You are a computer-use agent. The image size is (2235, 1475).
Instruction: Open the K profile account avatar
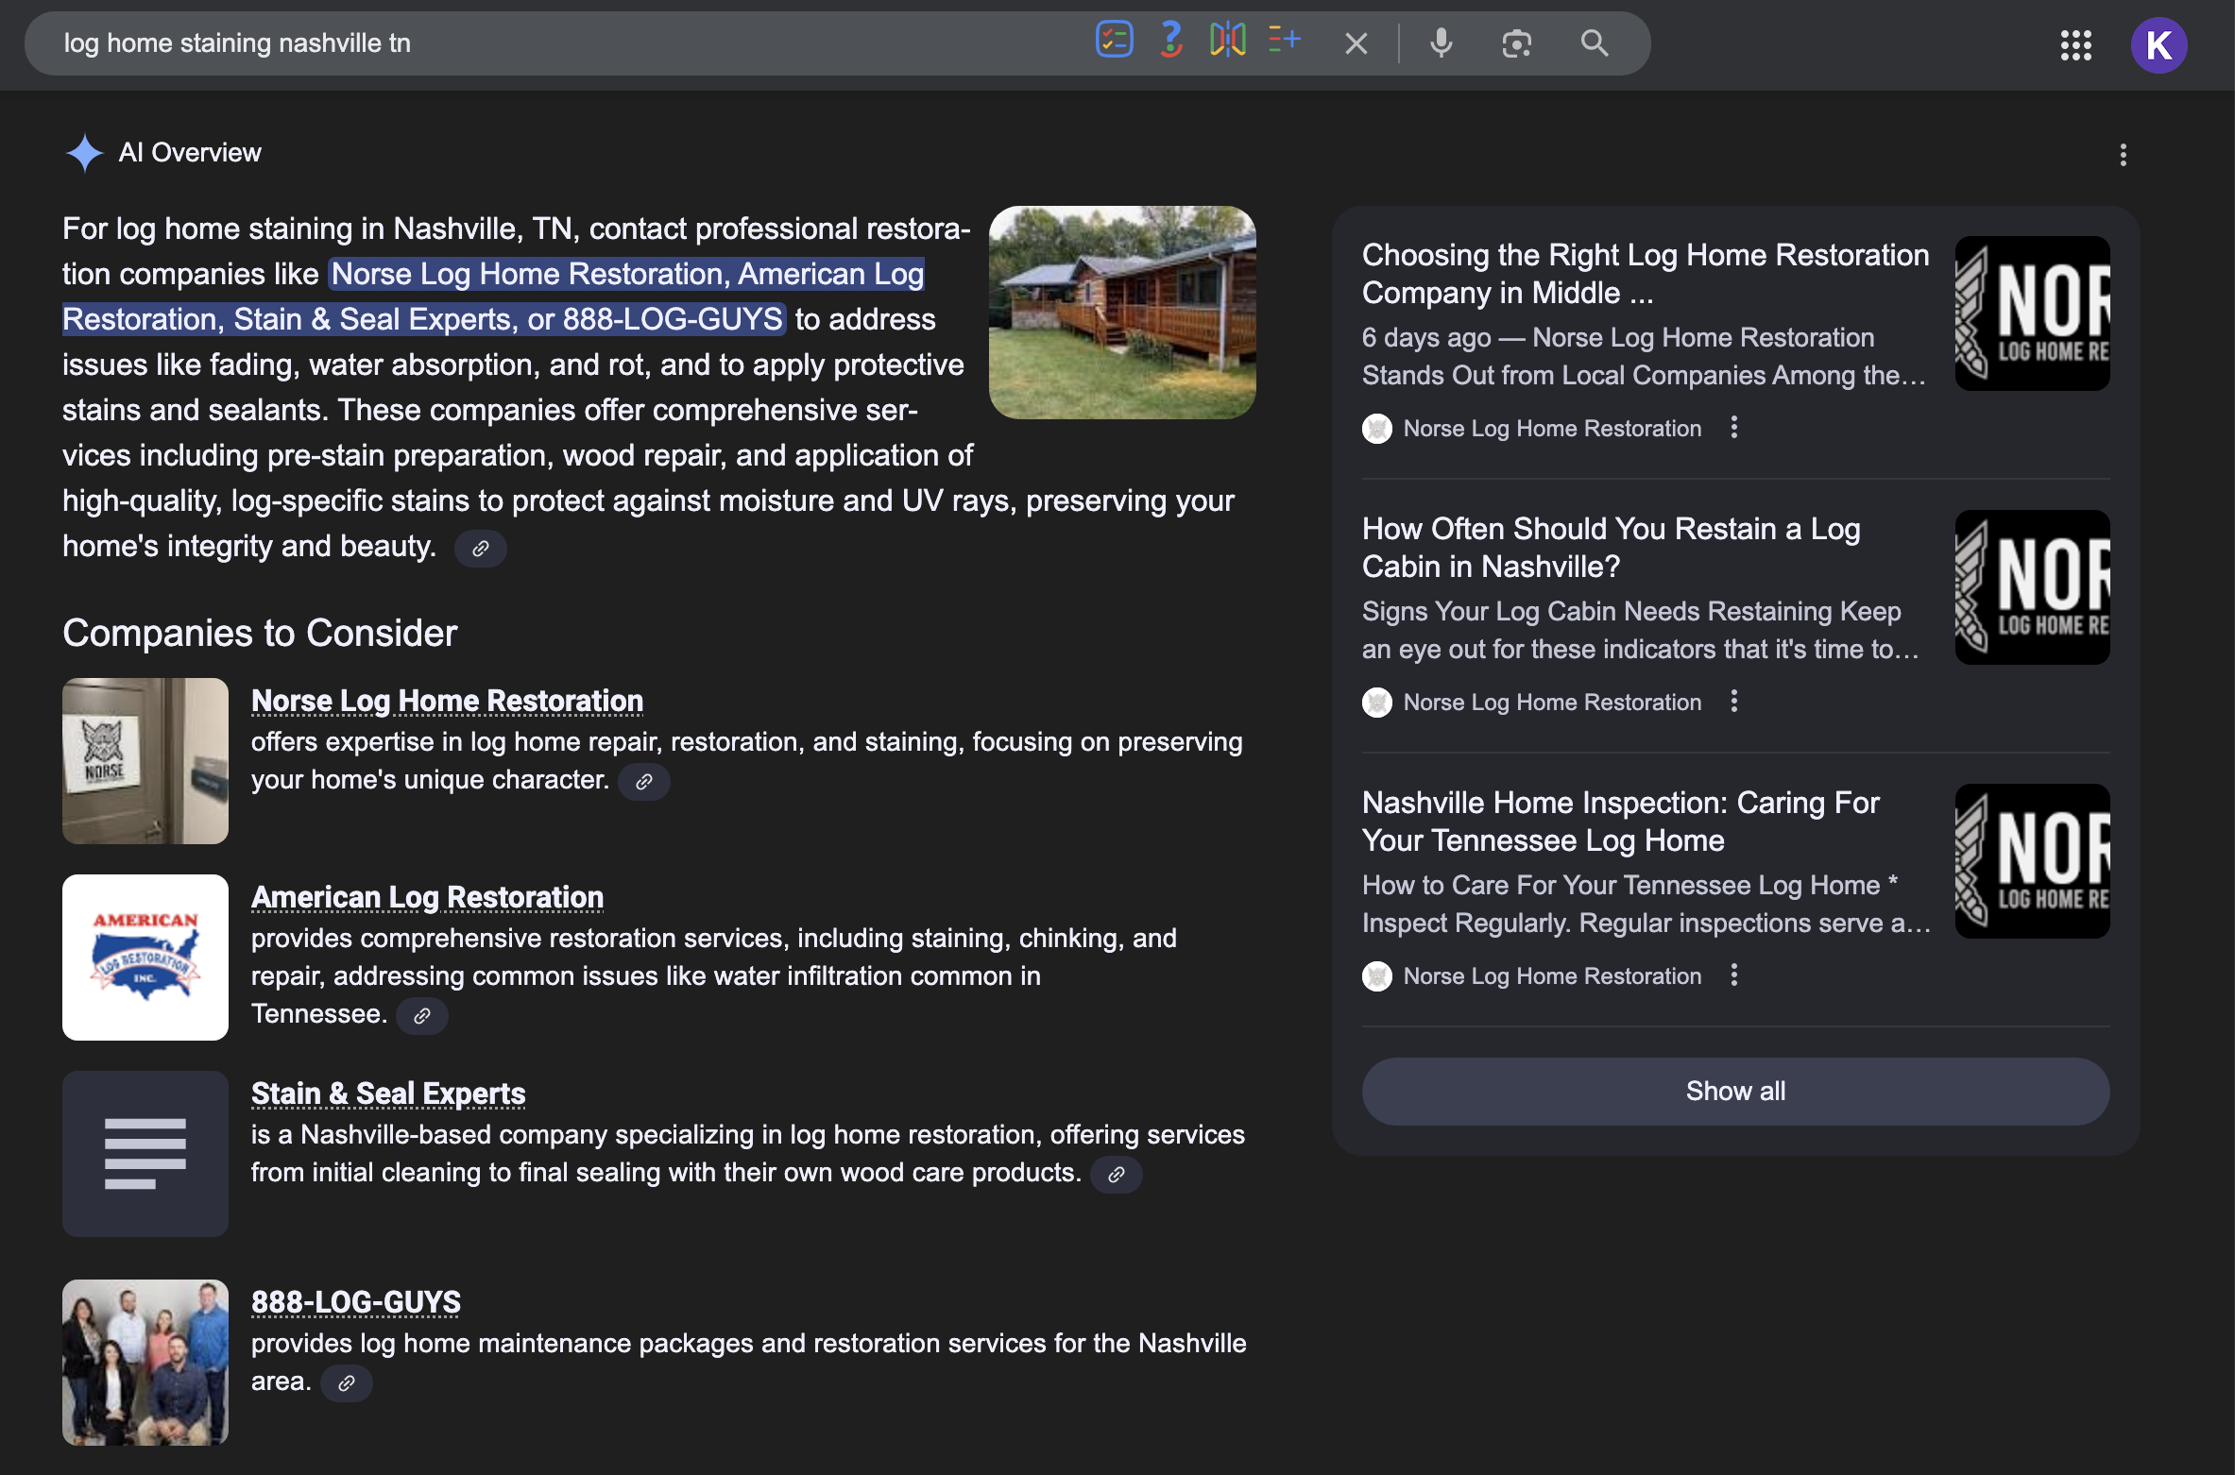2158,44
